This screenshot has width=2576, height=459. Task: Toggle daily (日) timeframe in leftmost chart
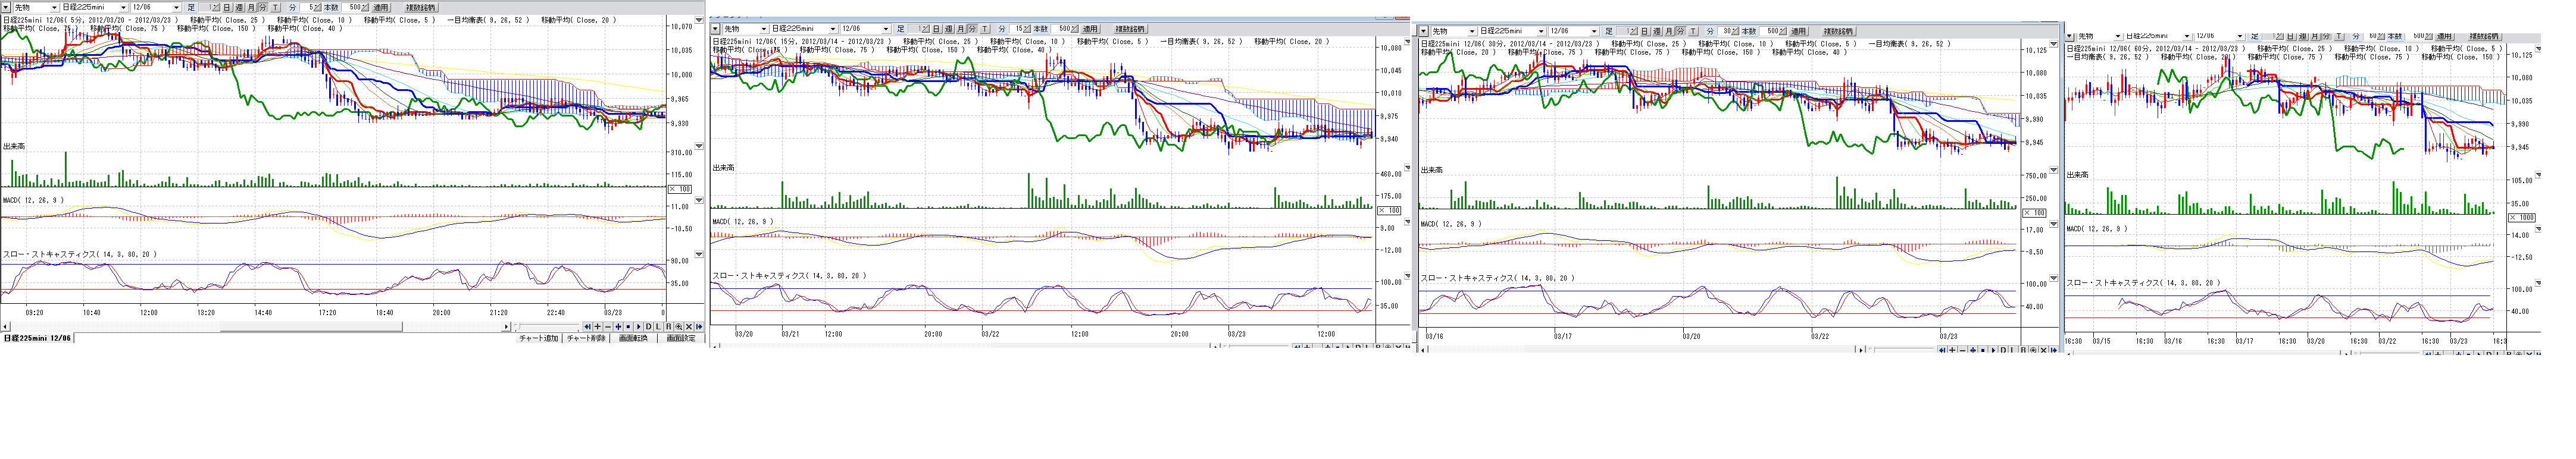click(x=227, y=8)
